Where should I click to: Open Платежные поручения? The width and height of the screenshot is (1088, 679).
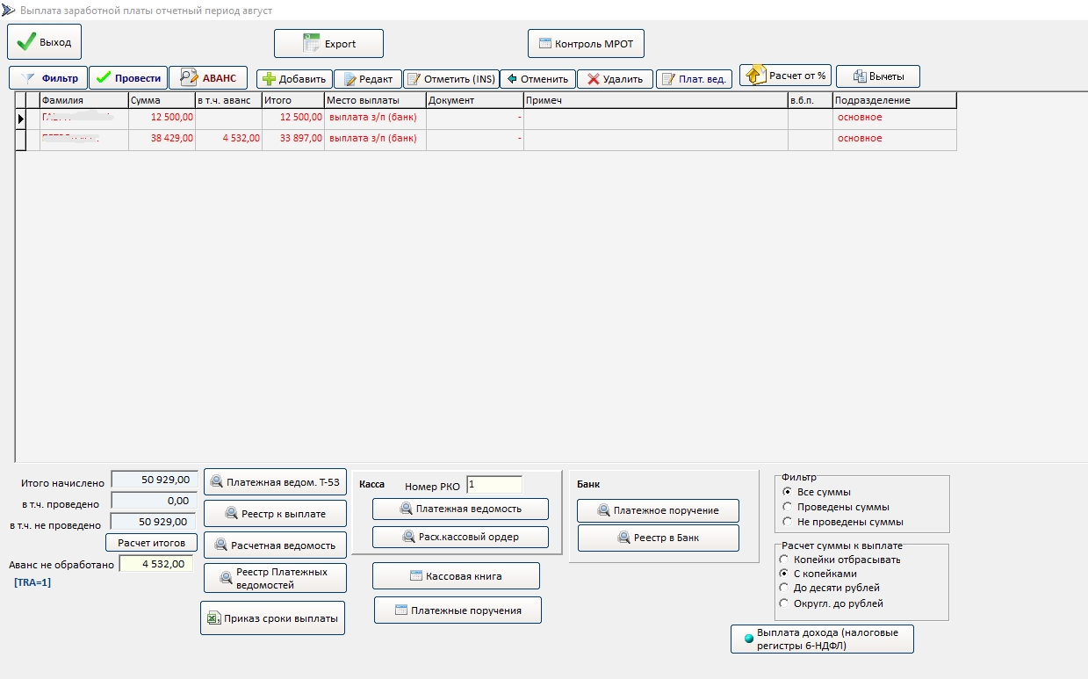coord(458,610)
